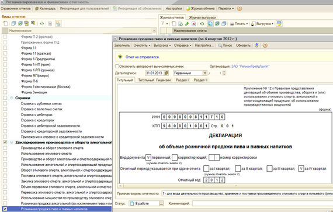Open the Отправка dropdown menu

coord(183,46)
